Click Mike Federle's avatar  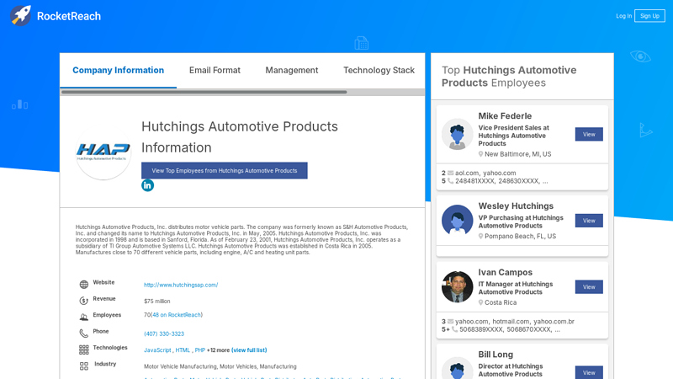click(x=457, y=134)
